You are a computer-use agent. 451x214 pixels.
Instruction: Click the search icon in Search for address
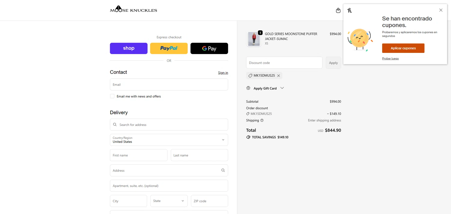115,124
